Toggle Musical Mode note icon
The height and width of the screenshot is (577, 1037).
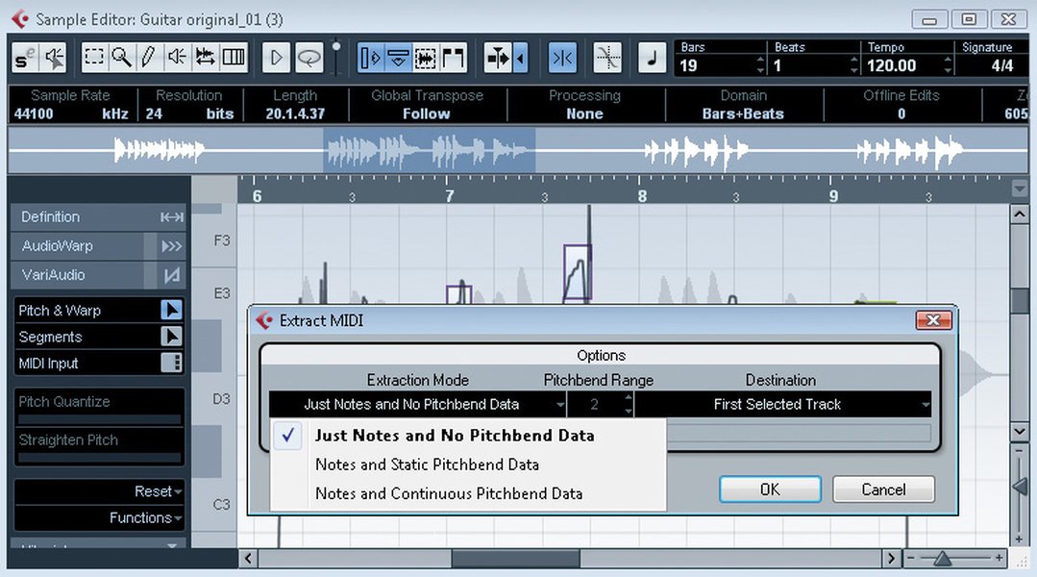[x=652, y=59]
